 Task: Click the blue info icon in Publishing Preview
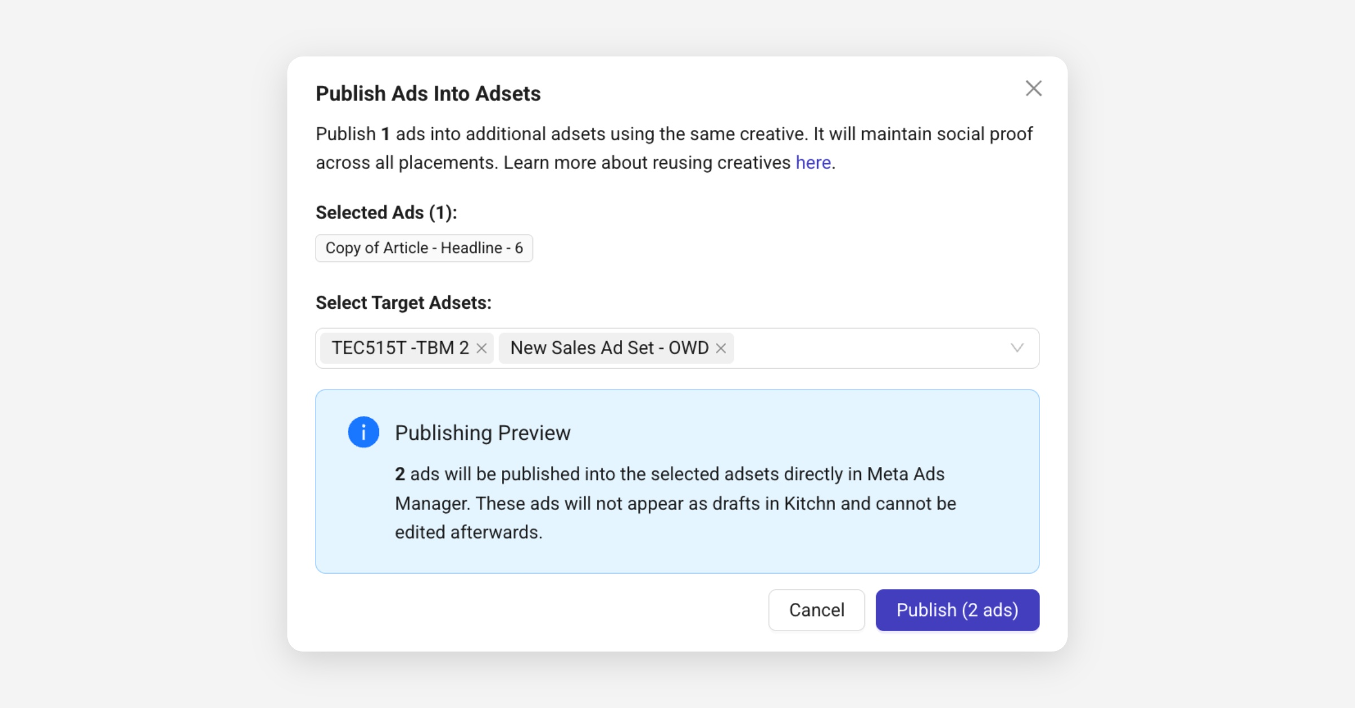tap(363, 432)
